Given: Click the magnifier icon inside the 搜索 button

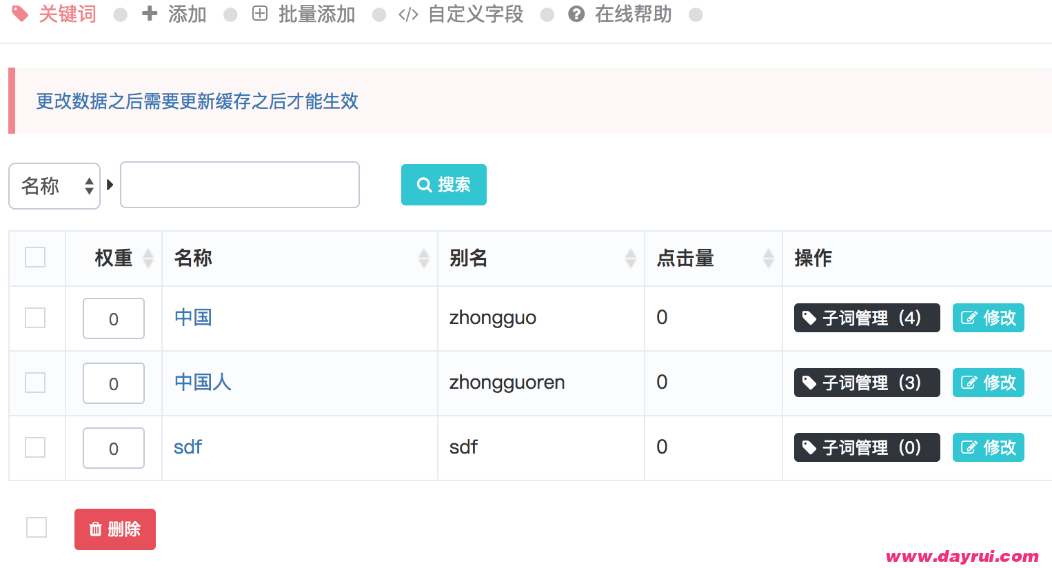Looking at the screenshot, I should [x=424, y=184].
